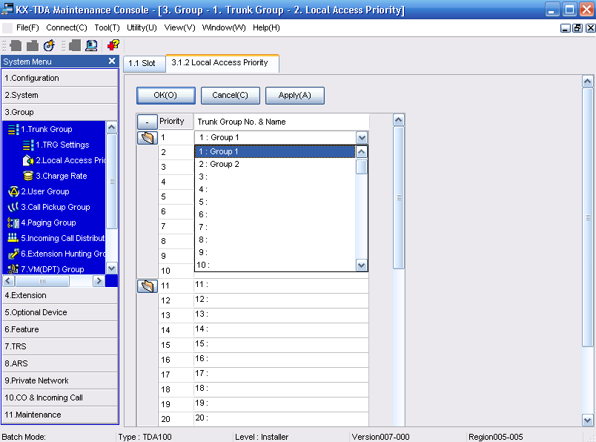Click the application icon in title bar
This screenshot has height=442, width=596.
7,9
